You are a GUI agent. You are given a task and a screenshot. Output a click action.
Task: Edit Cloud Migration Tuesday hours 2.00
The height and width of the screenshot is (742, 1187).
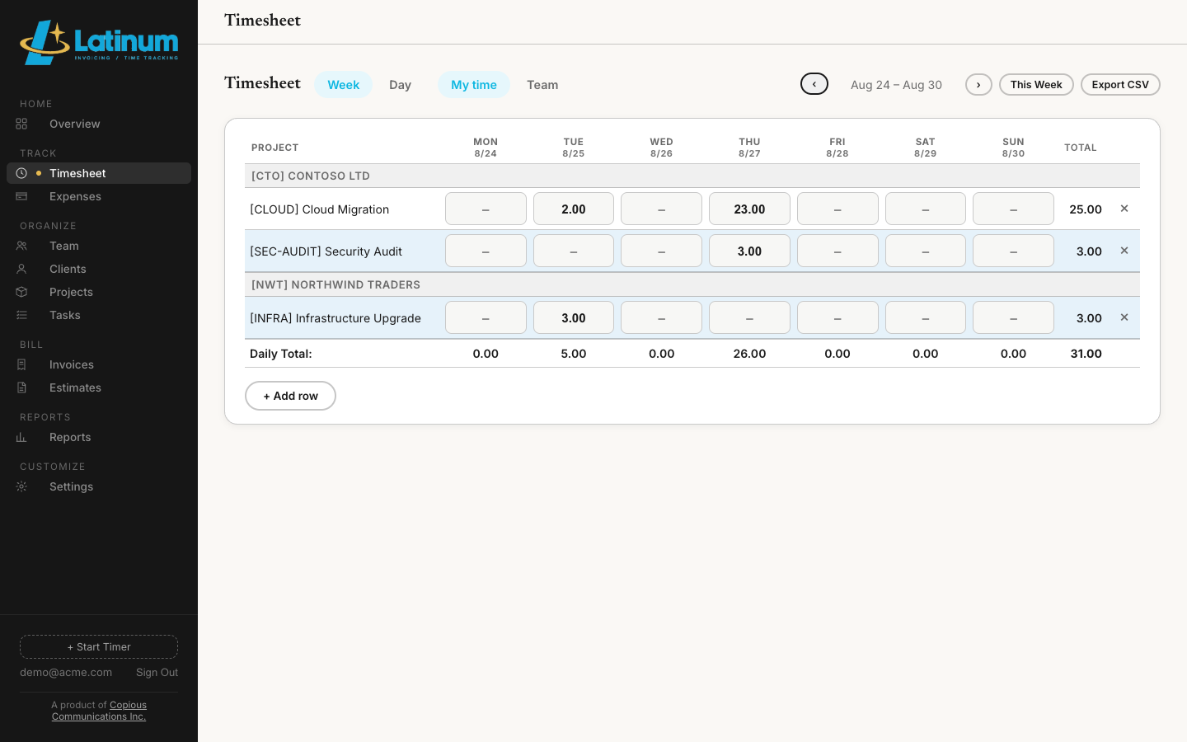574,209
